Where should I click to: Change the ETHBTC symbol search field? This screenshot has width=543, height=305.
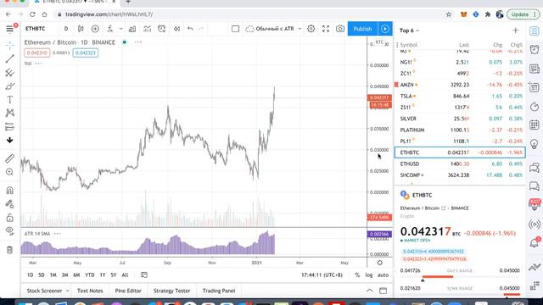coord(36,29)
